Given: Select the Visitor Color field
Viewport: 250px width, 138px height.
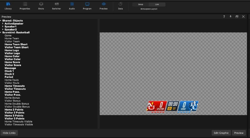Looking at the screenshot, I should pos(12,59).
